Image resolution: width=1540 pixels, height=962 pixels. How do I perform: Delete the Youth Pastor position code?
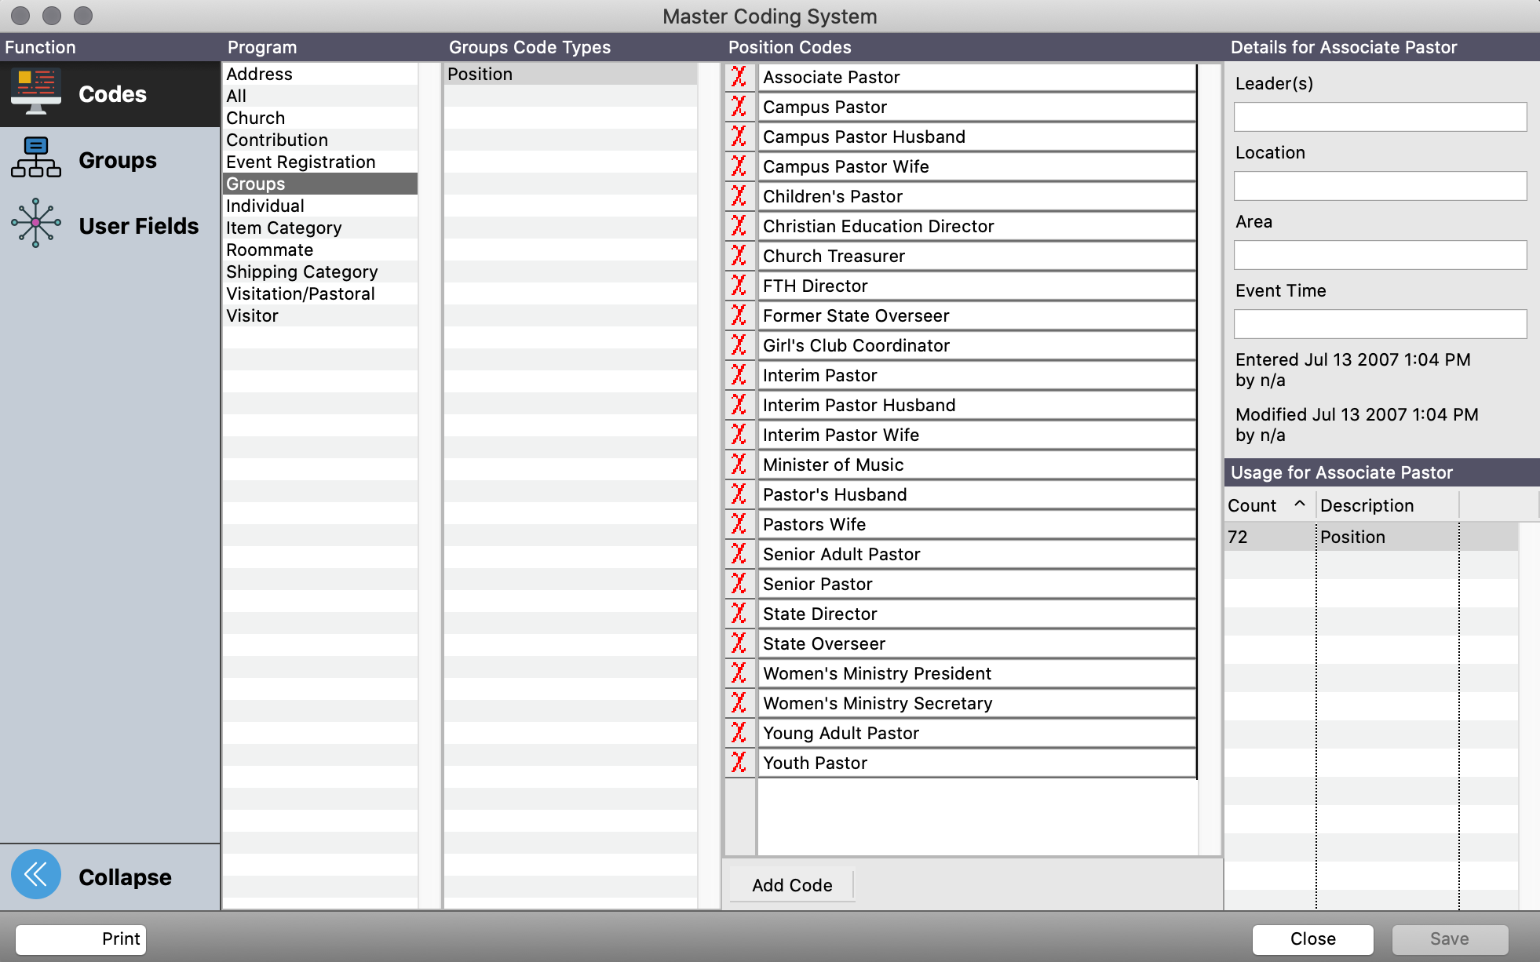739,762
